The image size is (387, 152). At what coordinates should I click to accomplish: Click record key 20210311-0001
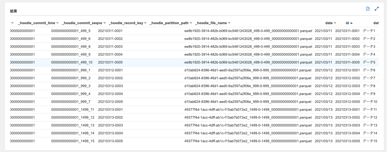[x=110, y=31]
